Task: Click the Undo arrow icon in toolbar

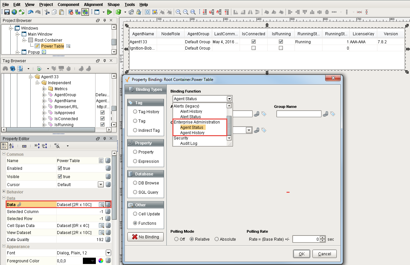Action: pos(30,12)
